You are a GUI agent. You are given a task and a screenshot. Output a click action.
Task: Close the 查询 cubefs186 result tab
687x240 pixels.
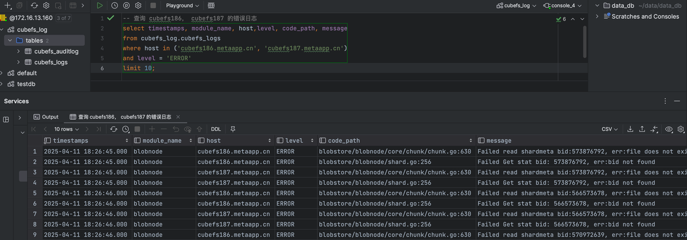178,117
